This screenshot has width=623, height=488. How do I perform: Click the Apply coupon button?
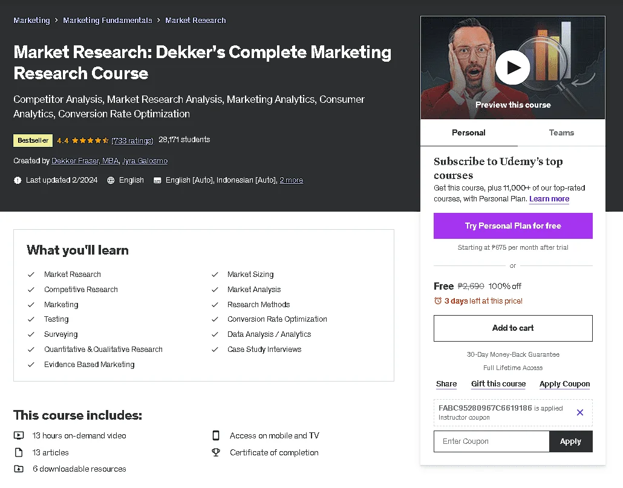[570, 441]
